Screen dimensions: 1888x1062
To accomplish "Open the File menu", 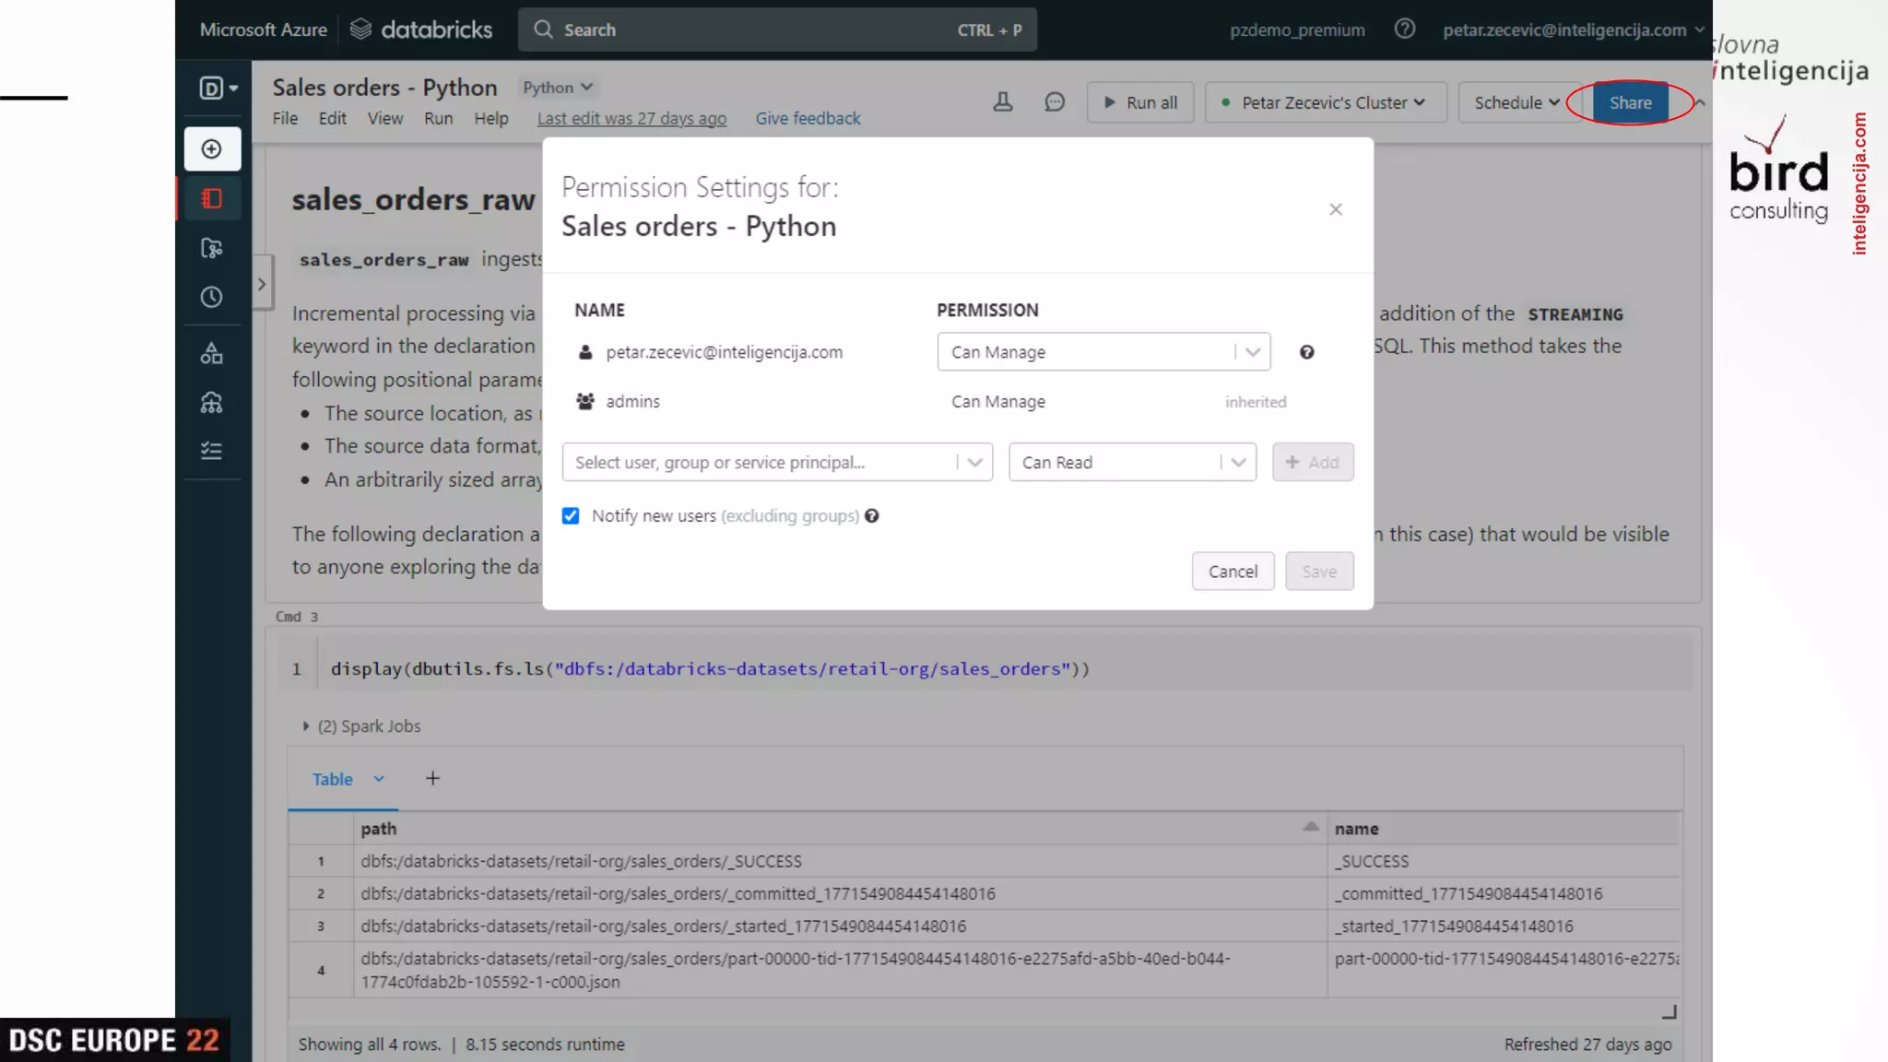I will click(x=285, y=118).
